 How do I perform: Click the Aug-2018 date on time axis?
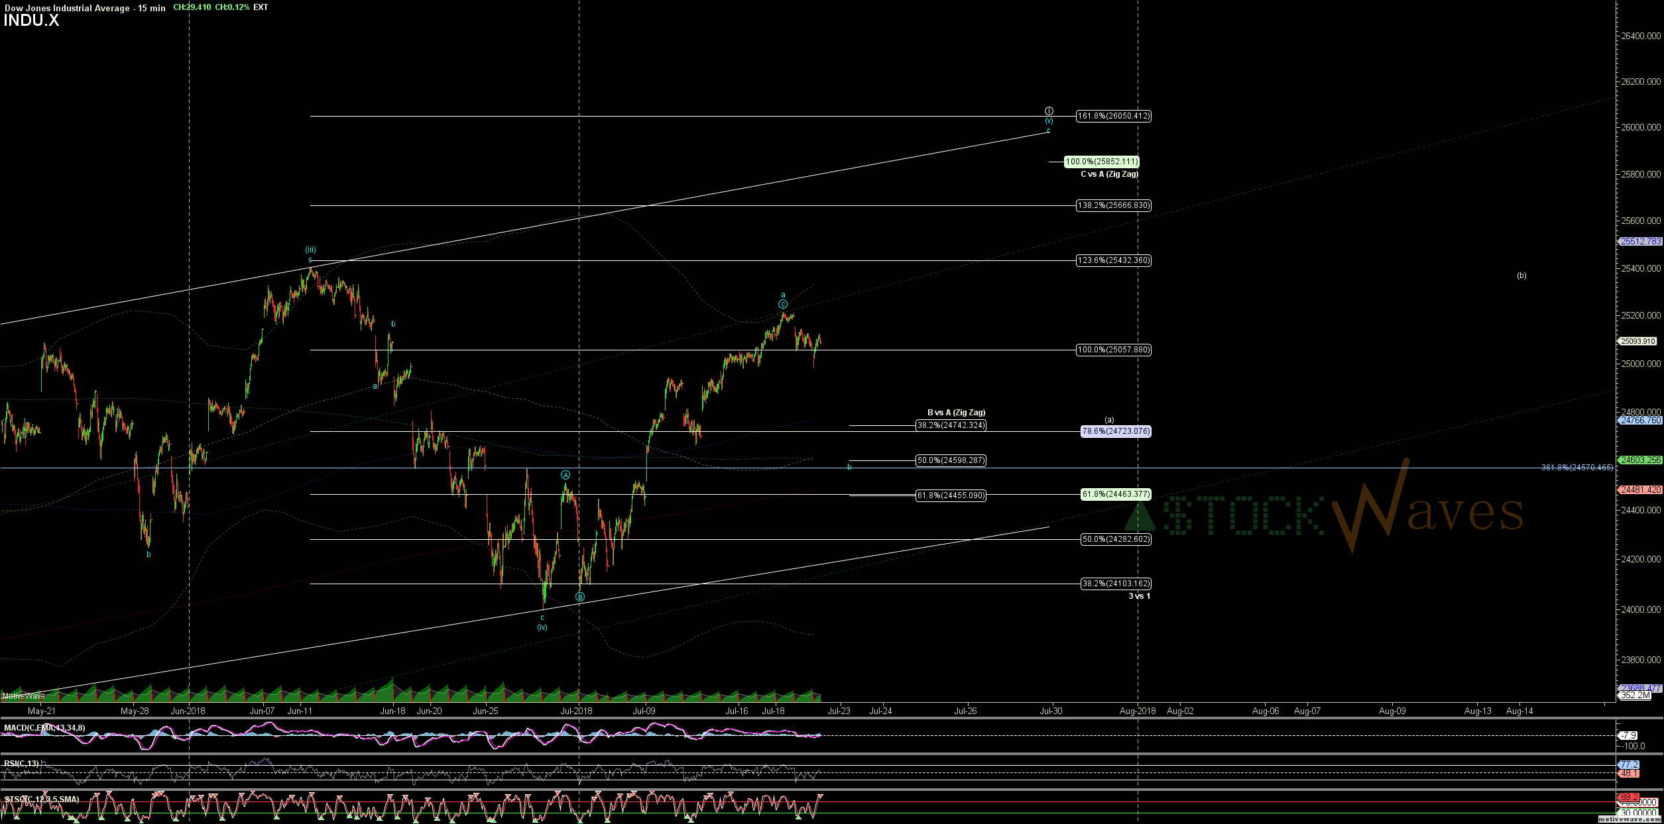[x=1138, y=711]
